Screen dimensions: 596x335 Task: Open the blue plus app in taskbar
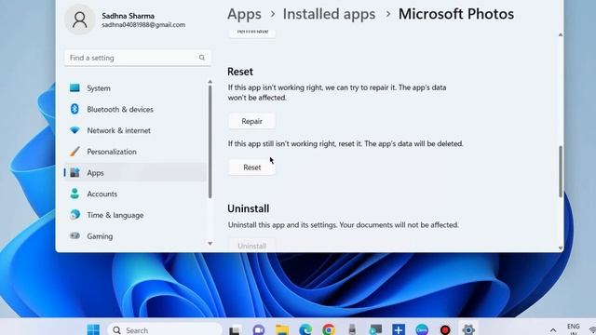399,329
